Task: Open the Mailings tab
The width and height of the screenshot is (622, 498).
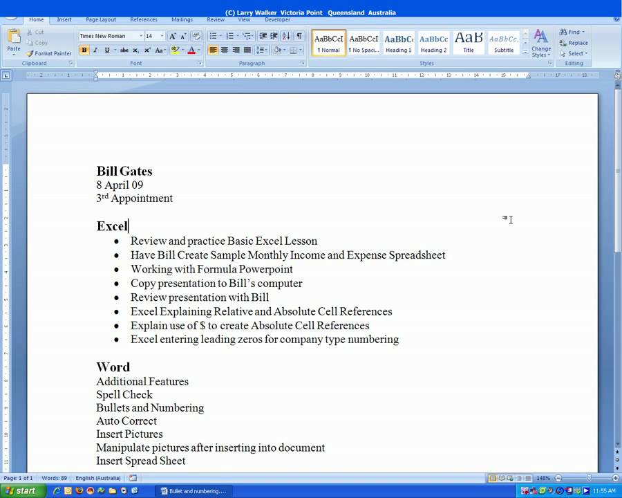Action: (x=182, y=19)
